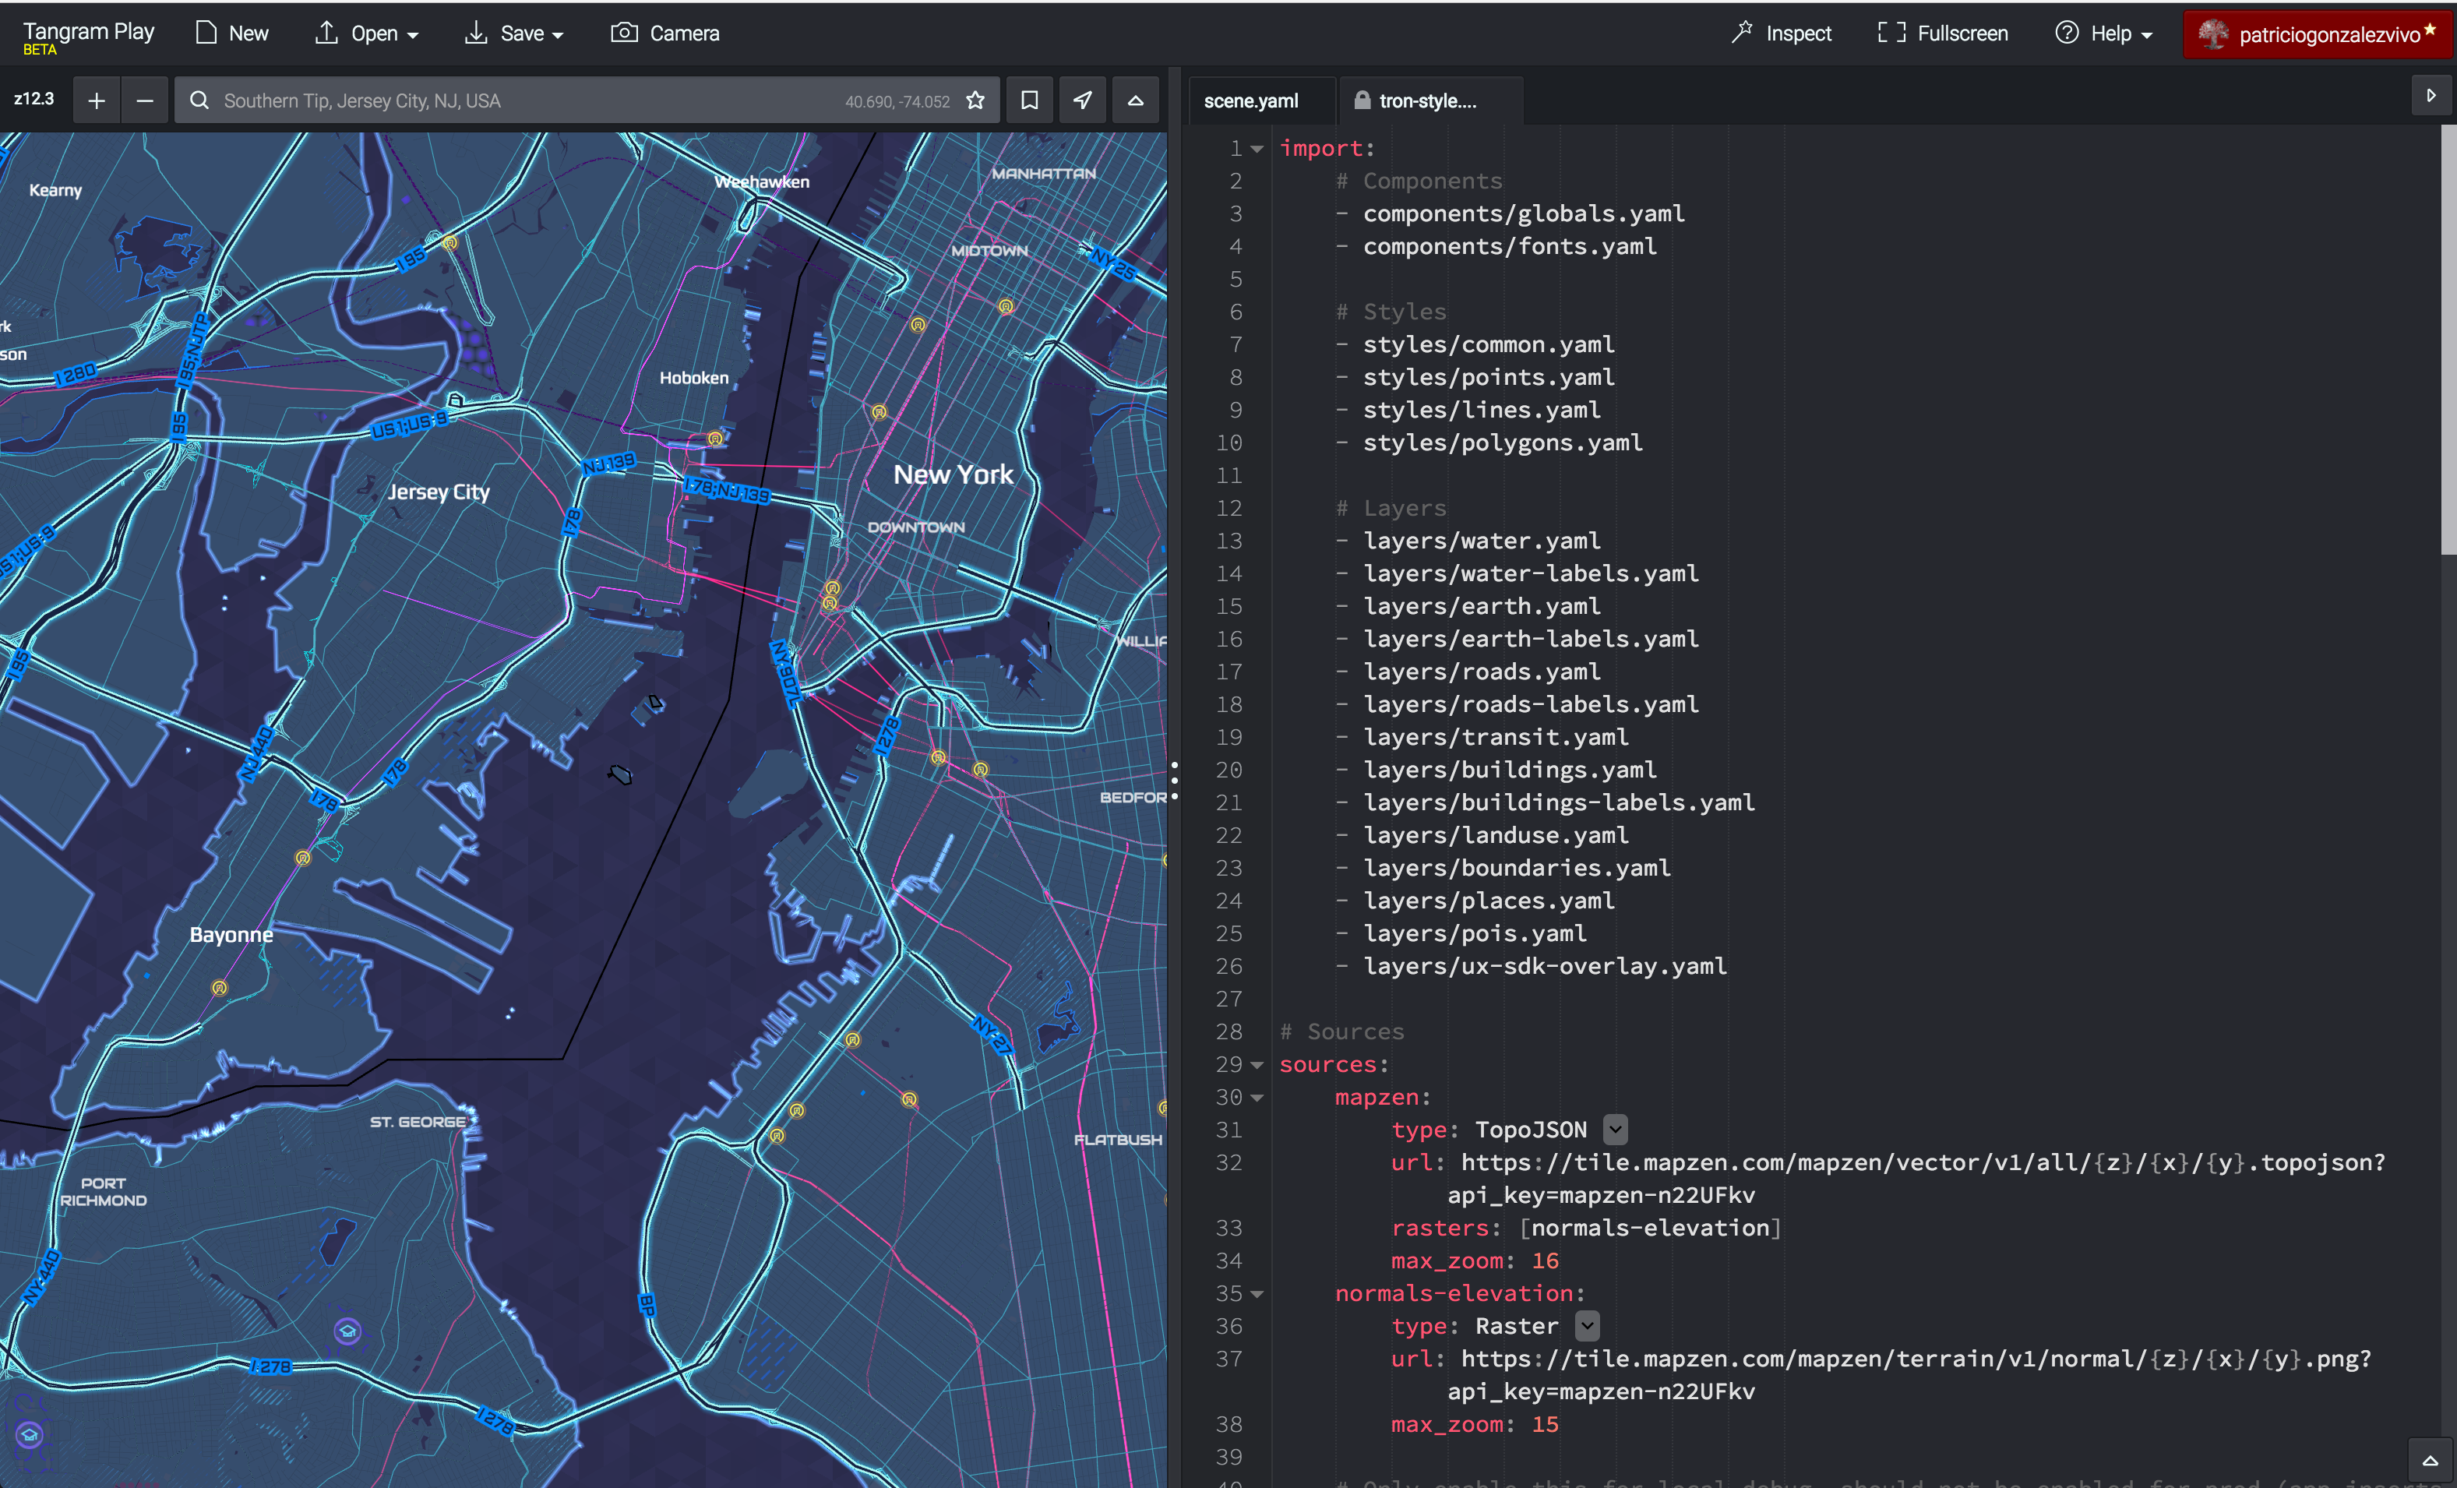
Task: Click line 3 components/globals.yaml
Action: click(1524, 213)
